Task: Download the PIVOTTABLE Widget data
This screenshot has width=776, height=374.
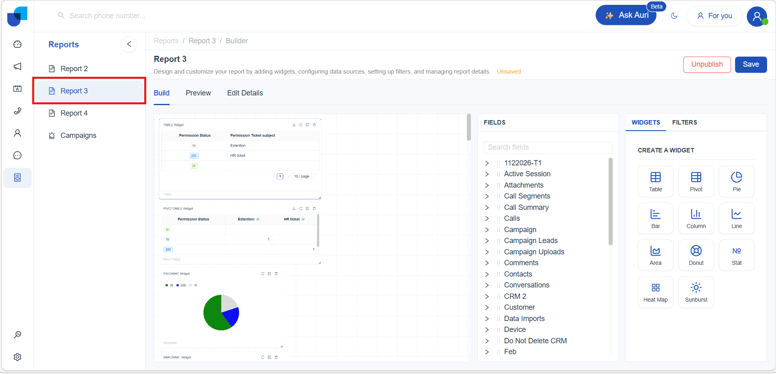Action: (294, 209)
